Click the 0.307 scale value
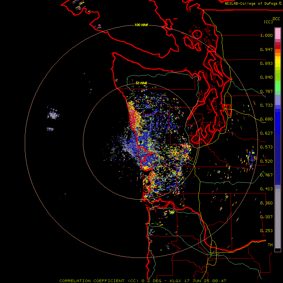Screen dimensions: 283x283 point(266,217)
